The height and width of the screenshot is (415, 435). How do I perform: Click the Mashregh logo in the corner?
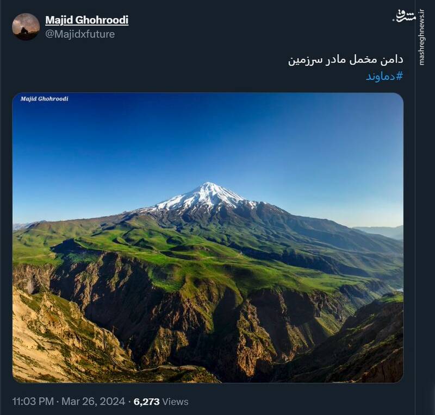pyautogui.click(x=403, y=16)
